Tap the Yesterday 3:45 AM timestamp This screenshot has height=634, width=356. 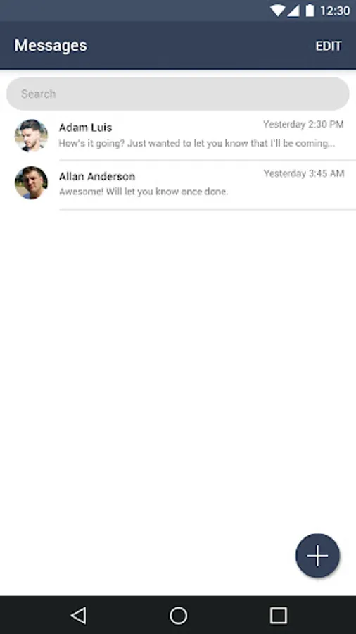(303, 174)
